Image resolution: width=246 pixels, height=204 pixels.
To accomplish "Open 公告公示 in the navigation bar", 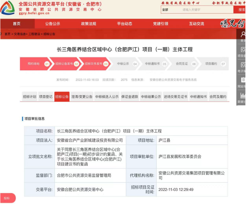I will (53, 24).
